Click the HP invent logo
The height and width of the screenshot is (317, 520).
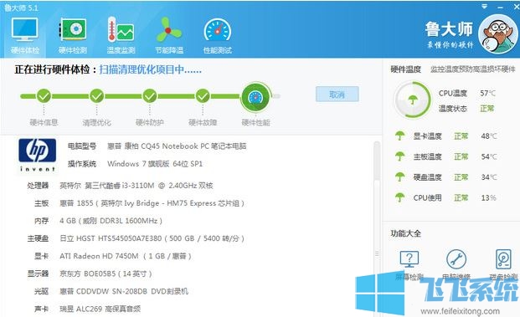click(x=37, y=155)
